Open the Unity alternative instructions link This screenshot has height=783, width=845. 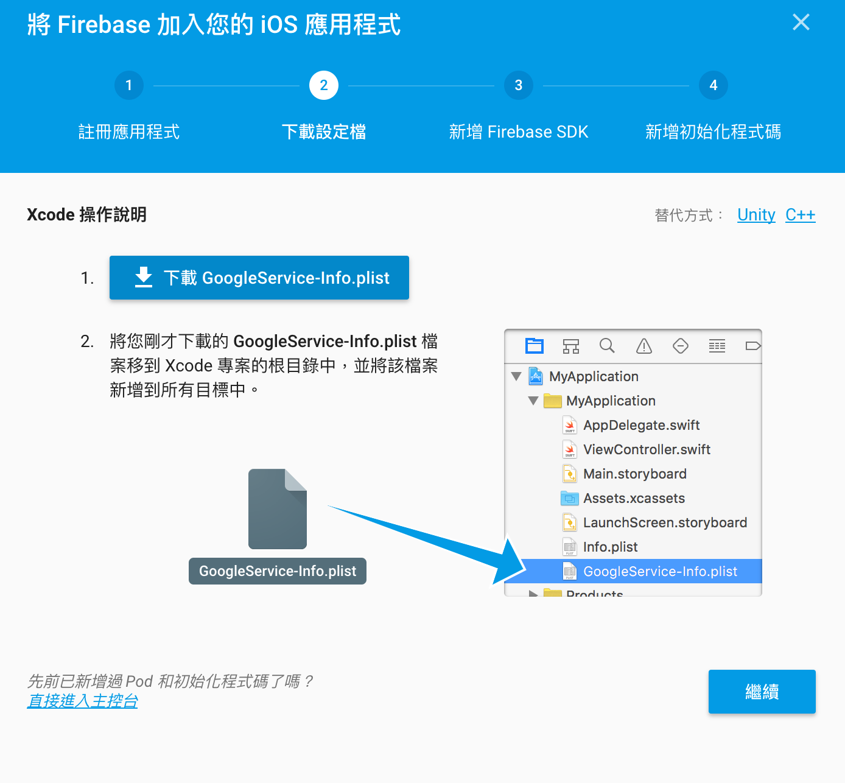[x=756, y=215]
